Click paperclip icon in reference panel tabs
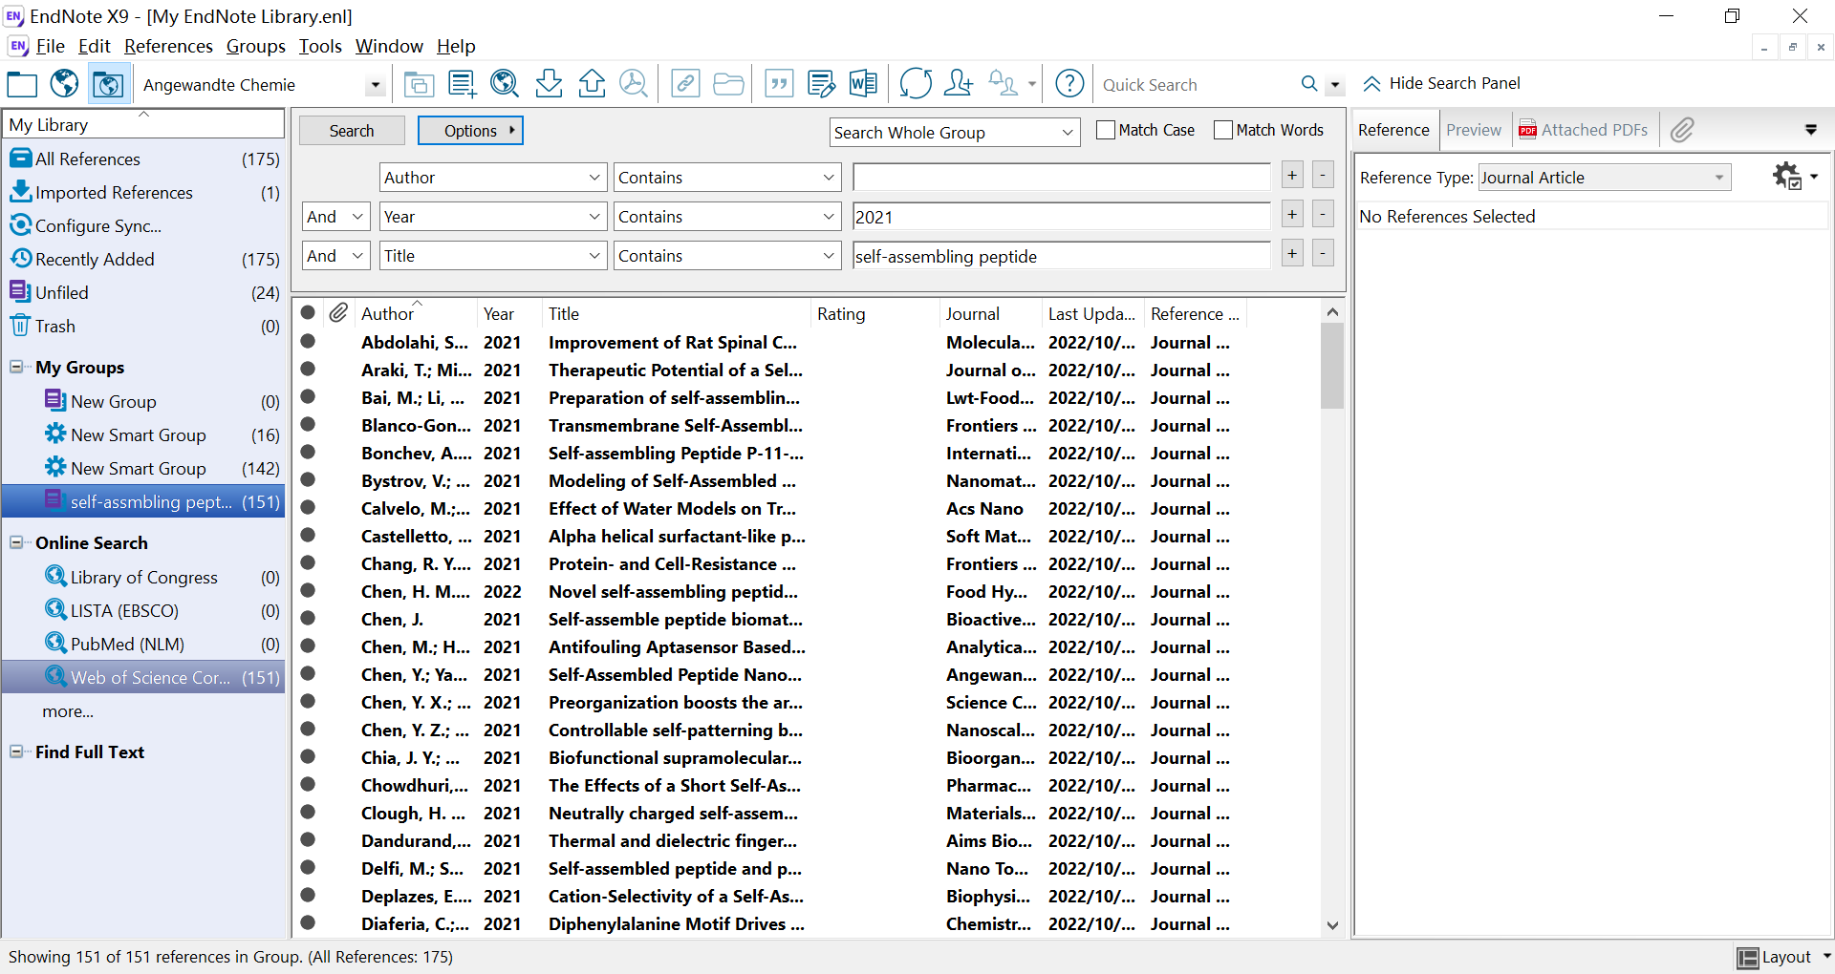 [1682, 130]
